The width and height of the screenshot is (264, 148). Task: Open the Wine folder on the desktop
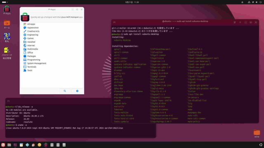pos(257,134)
